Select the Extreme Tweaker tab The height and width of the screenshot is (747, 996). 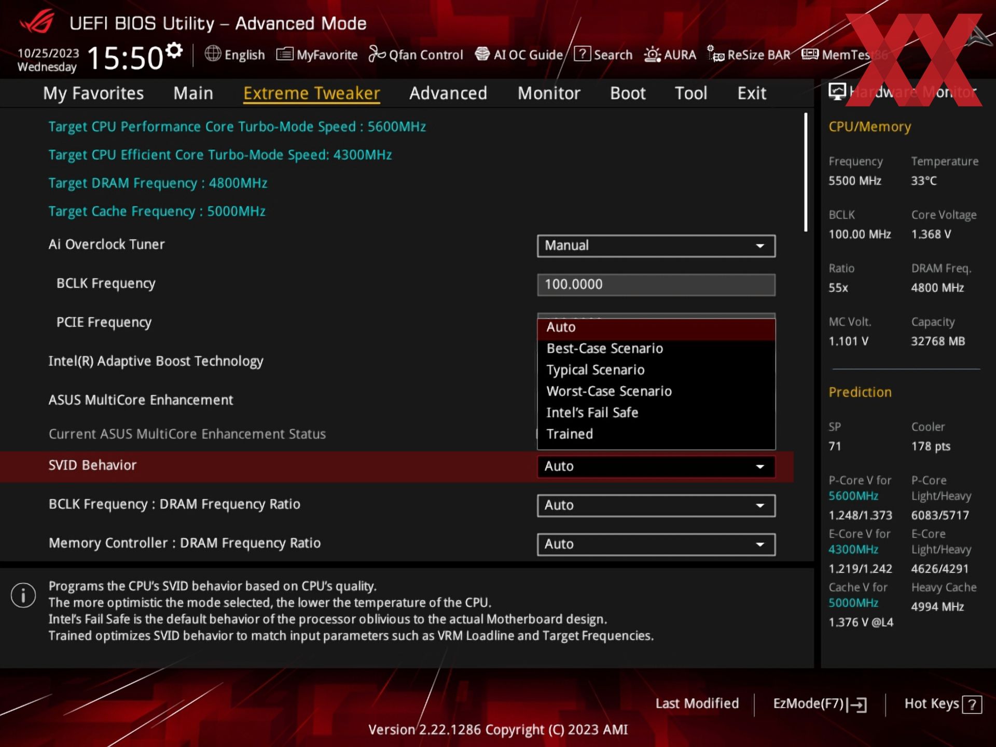click(312, 93)
